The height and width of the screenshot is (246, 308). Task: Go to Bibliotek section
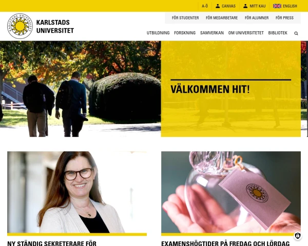click(278, 33)
